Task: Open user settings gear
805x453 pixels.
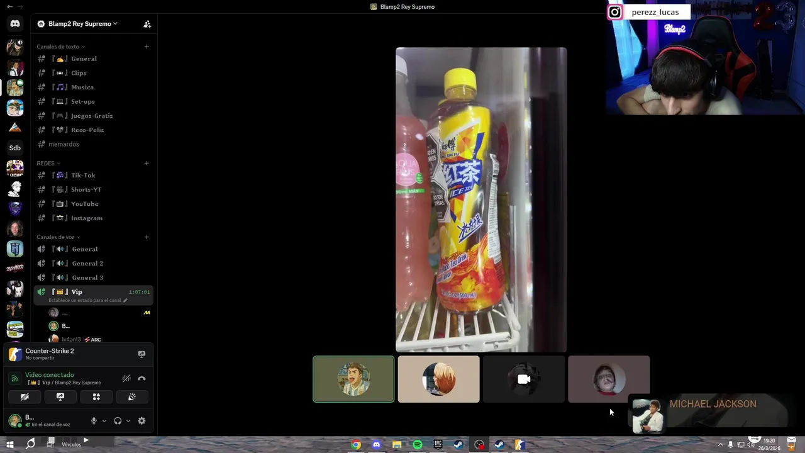Action: tap(142, 421)
